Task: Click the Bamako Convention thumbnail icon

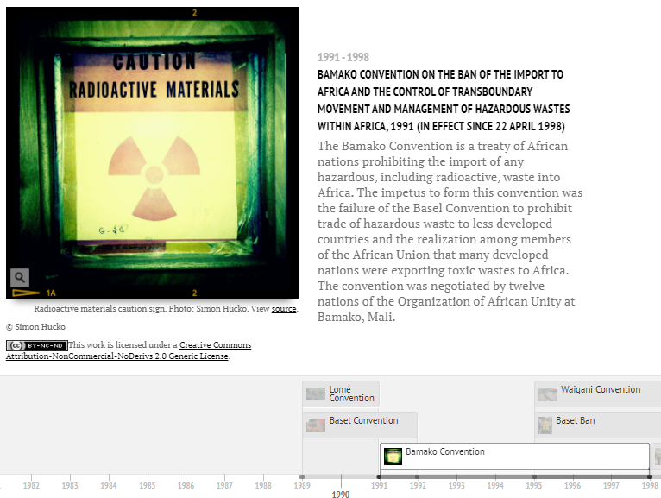Action: pos(393,457)
